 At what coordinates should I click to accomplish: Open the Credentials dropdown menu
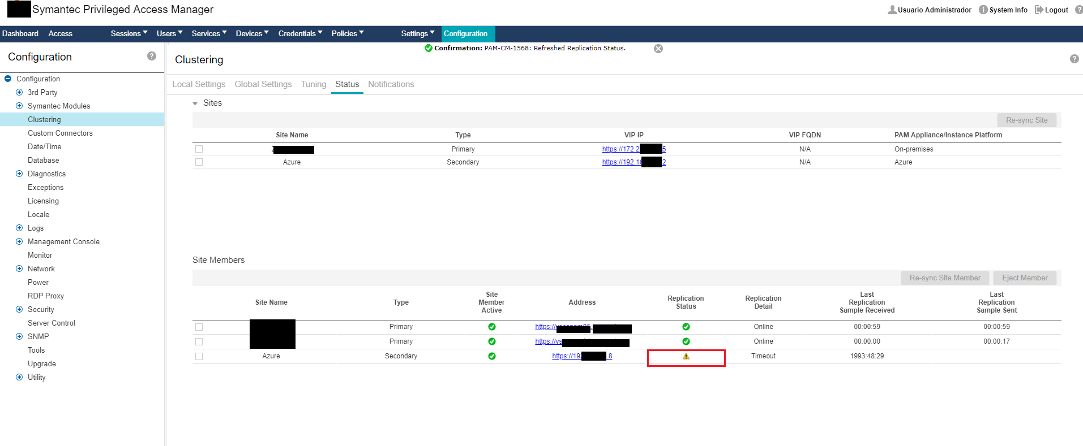click(x=300, y=33)
